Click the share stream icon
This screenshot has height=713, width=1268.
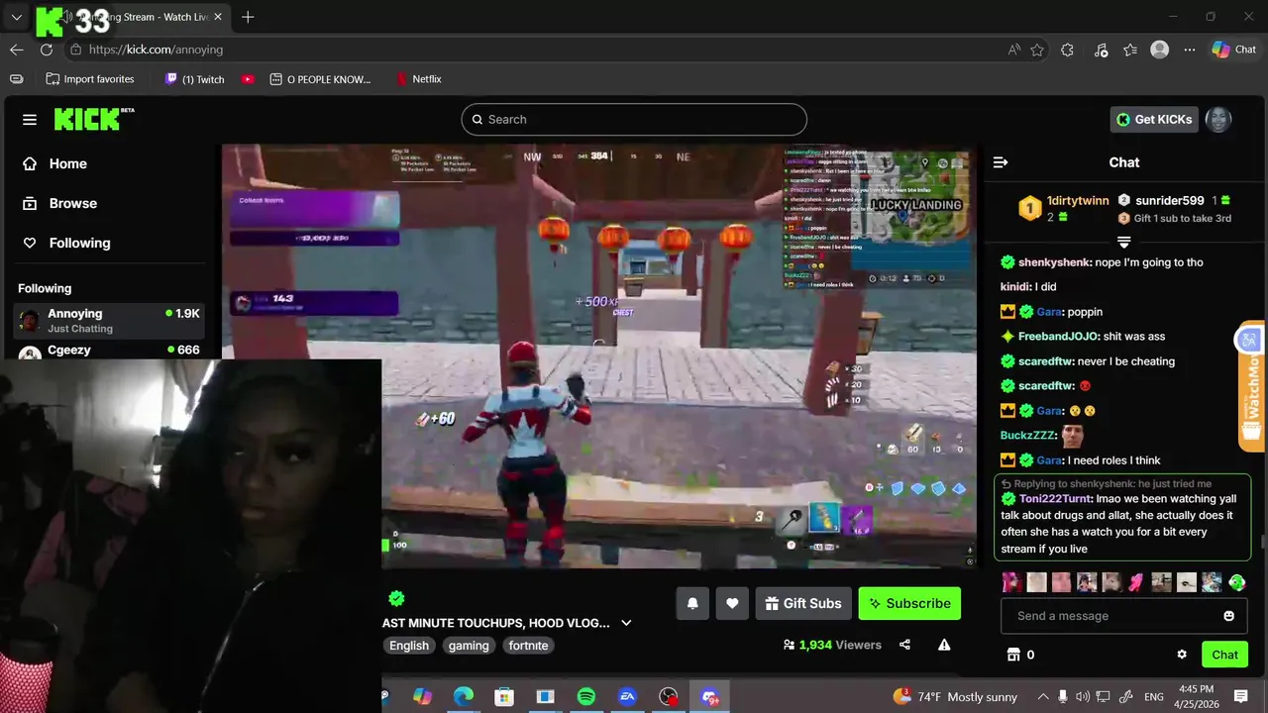pyautogui.click(x=904, y=645)
